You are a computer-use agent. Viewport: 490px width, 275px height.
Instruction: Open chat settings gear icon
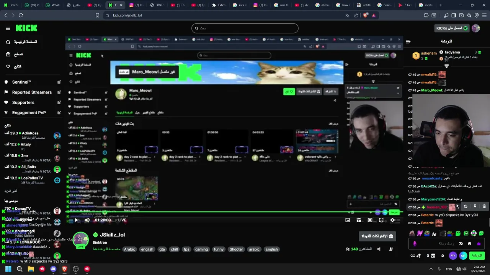443,256
